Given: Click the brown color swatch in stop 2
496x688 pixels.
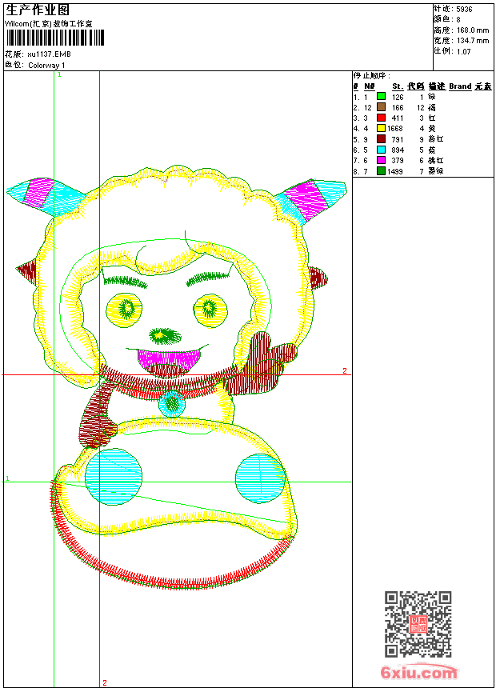Looking at the screenshot, I should click(381, 107).
